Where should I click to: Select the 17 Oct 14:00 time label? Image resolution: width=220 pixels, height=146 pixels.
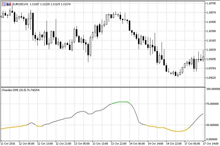(211, 143)
